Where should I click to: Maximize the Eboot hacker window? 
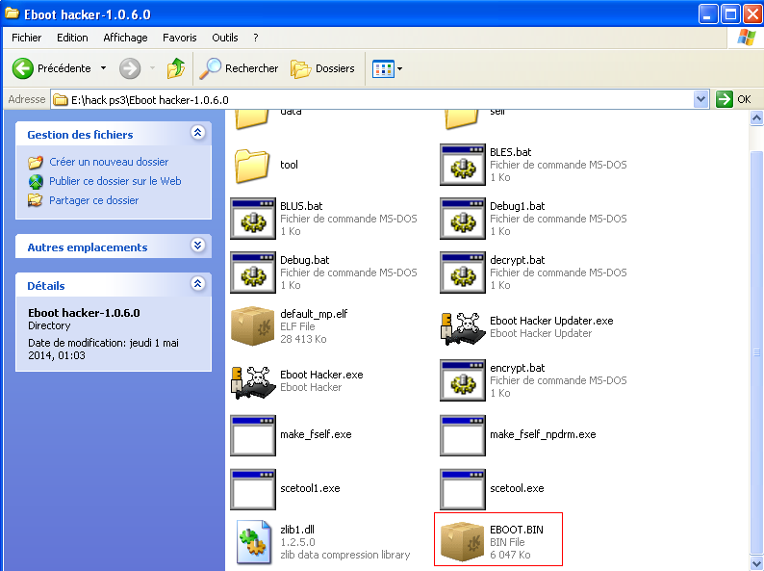click(x=730, y=14)
